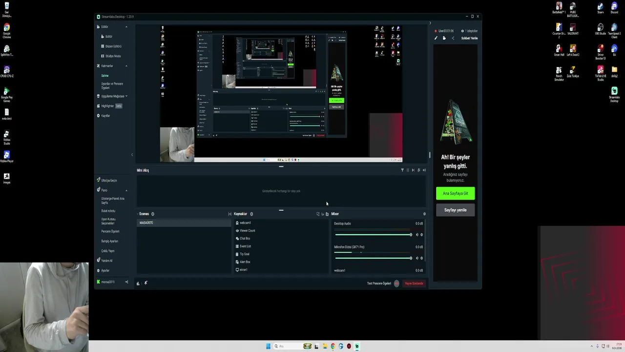The image size is (625, 352).
Task: Select Sahne under Katmanlar
Action: [105, 76]
